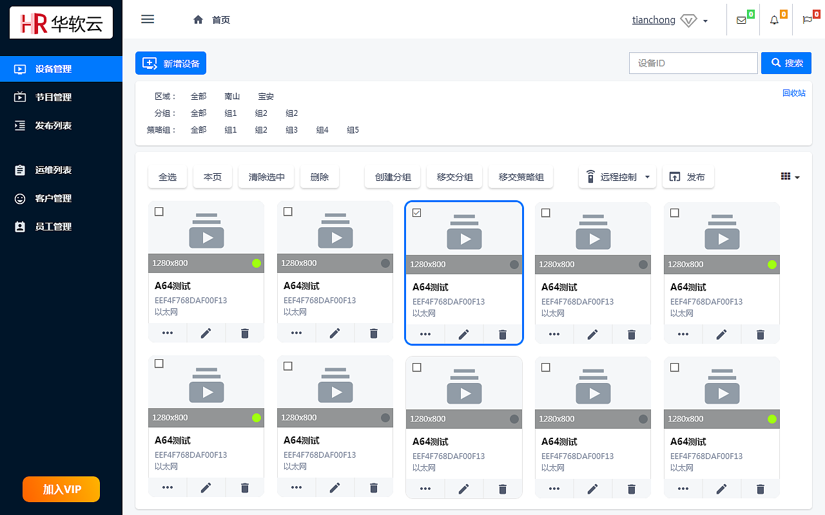Filter 策略组 by 组5
825x515 pixels.
[353, 130]
